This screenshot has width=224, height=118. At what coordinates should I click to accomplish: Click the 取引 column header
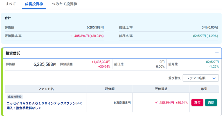[204, 89]
